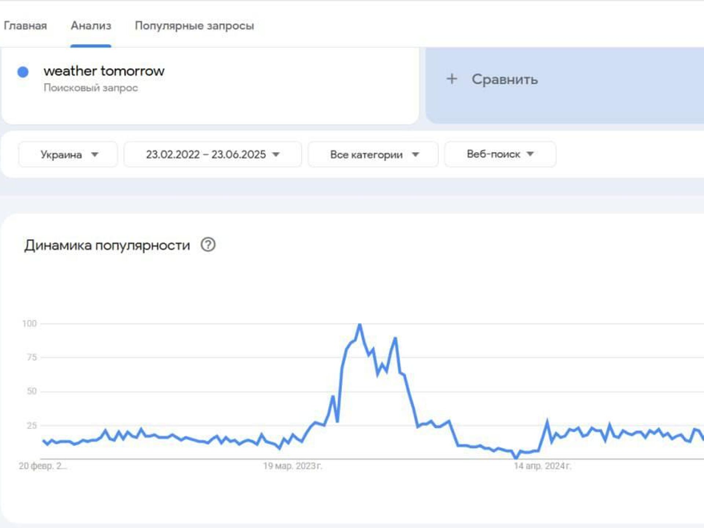Switch to the Главная tab
Image resolution: width=704 pixels, height=528 pixels.
[x=25, y=26]
